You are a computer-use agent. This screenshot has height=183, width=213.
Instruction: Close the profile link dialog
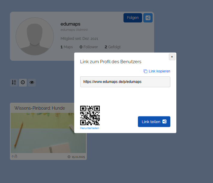(172, 57)
